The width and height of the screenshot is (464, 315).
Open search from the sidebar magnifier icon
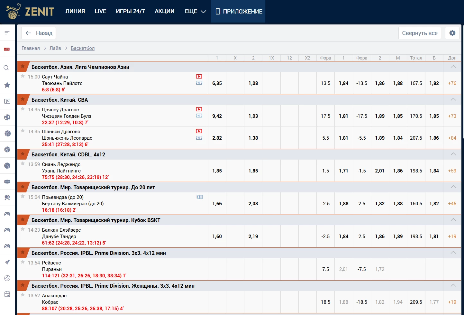click(6, 68)
